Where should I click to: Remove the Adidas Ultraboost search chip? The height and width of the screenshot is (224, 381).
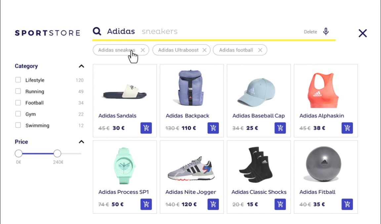pyautogui.click(x=204, y=50)
